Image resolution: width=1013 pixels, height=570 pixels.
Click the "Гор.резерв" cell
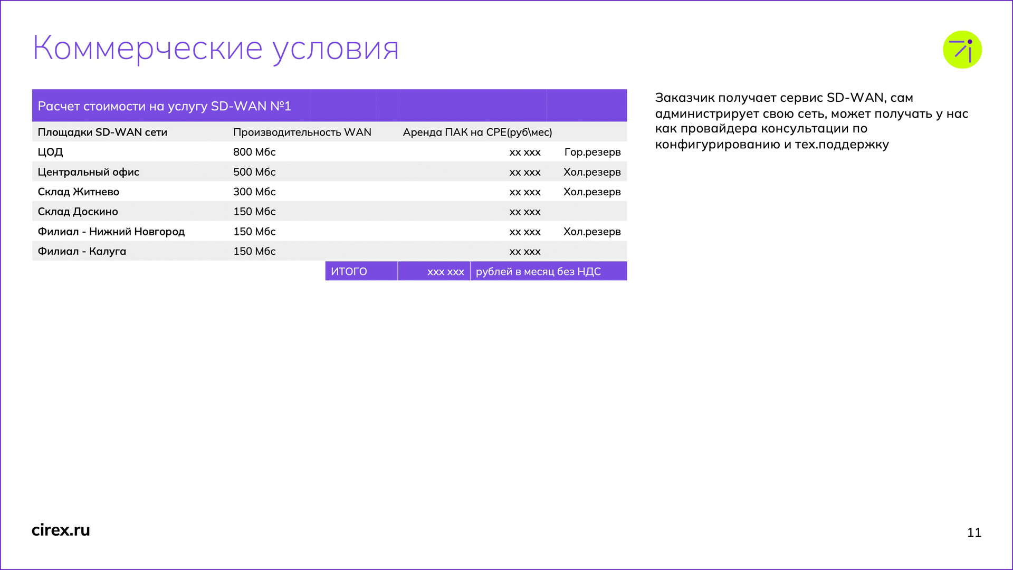pyautogui.click(x=592, y=152)
